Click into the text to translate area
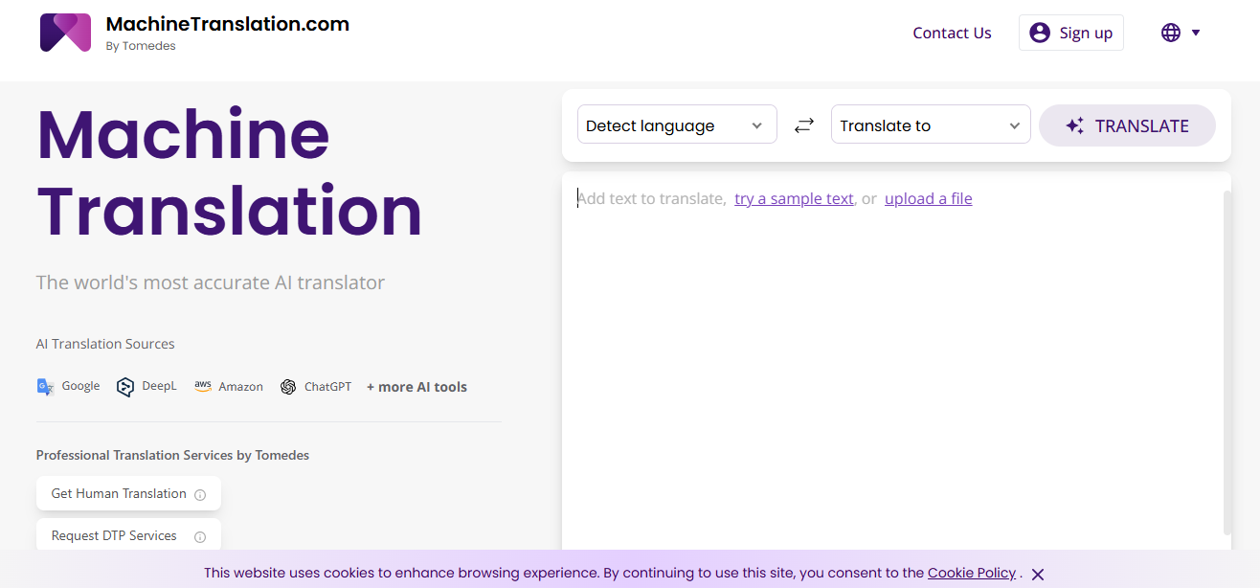Image resolution: width=1260 pixels, height=588 pixels. click(890, 364)
